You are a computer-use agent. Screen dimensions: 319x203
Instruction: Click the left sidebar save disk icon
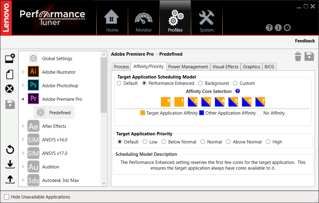click(x=10, y=104)
